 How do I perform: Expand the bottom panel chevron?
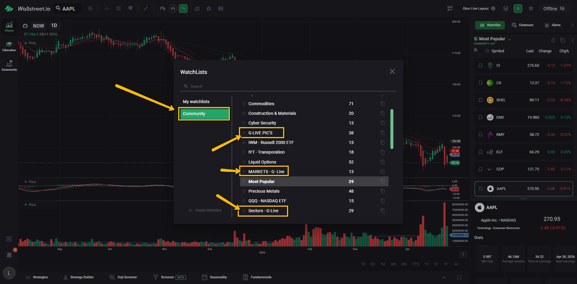coord(444,277)
